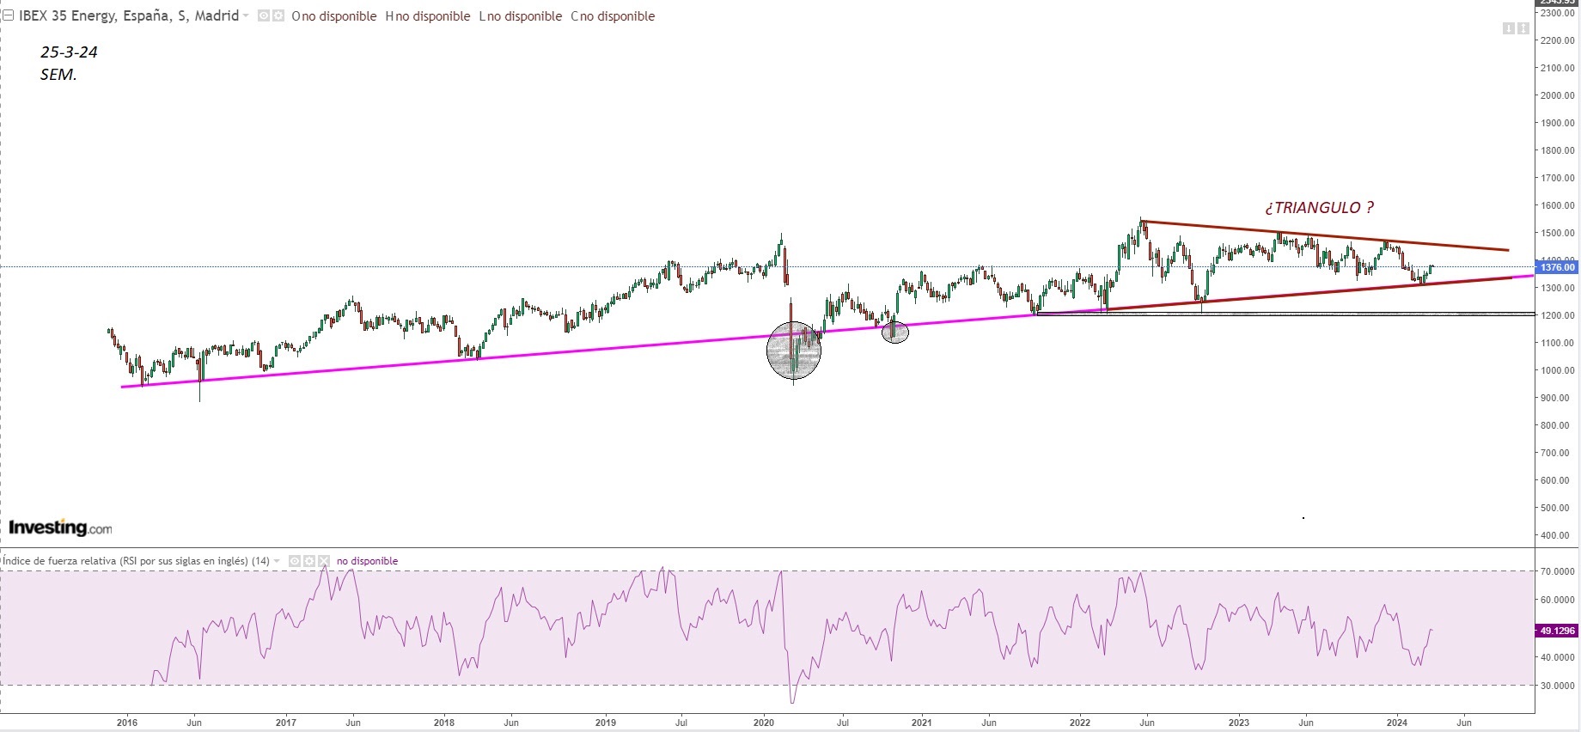
Task: Click the 2000.00 price scale label
Action: pyautogui.click(x=1558, y=95)
